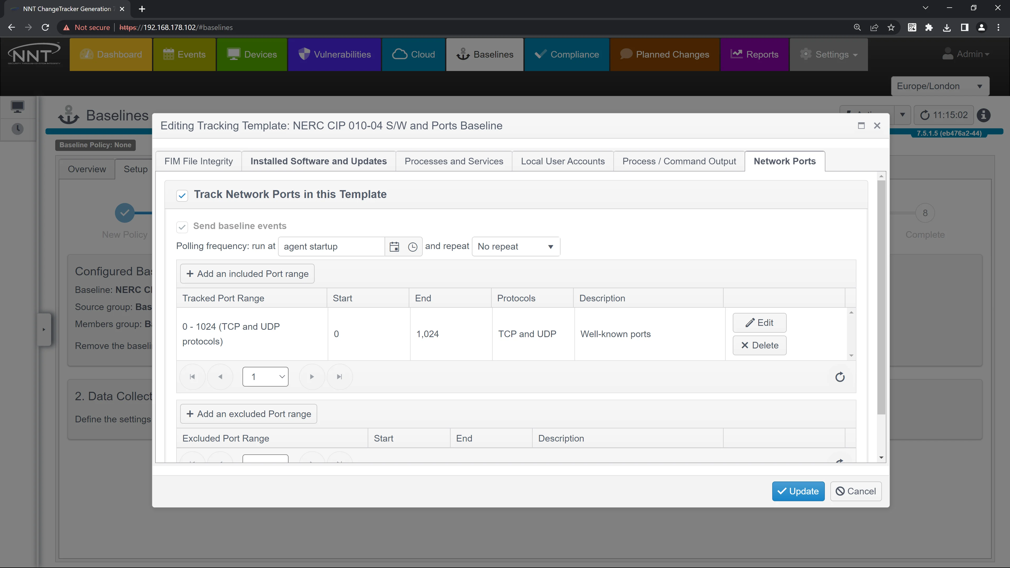Open the Europe/London timezone dropdown

(x=940, y=86)
